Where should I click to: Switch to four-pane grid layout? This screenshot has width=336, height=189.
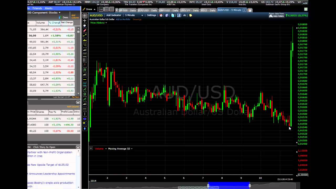(x=106, y=9)
